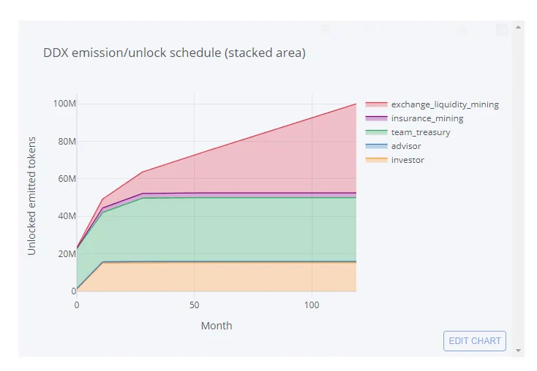Viewport: 537px width, 371px height.
Task: Click the scrollbar down arrow
Action: tap(519, 351)
